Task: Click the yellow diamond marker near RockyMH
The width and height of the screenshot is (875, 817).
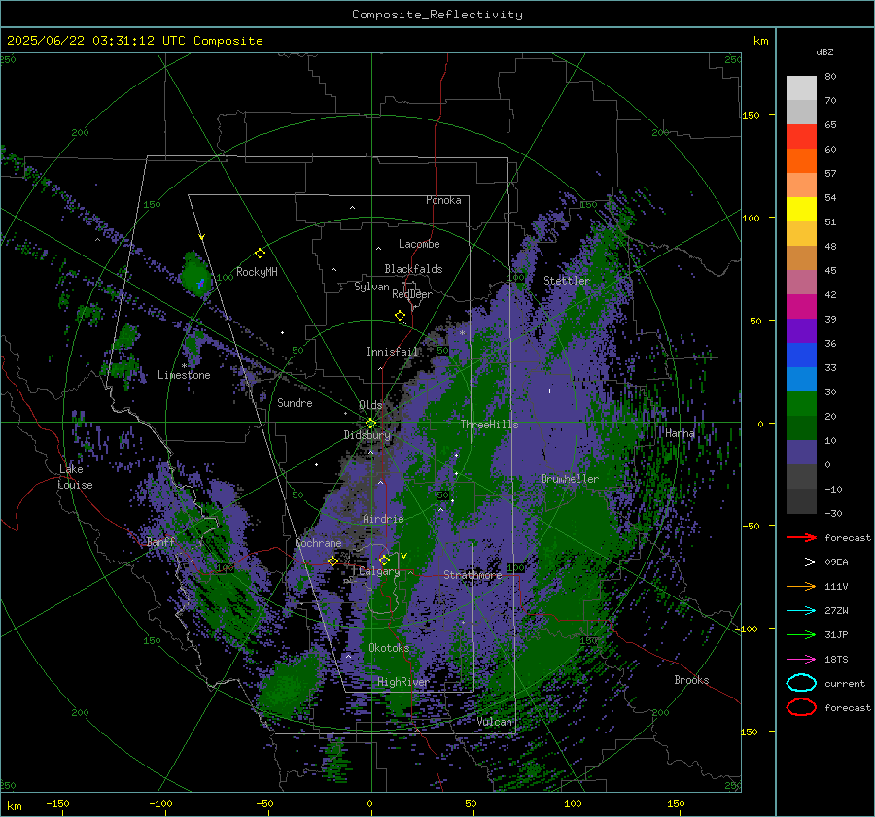Action: [x=260, y=254]
